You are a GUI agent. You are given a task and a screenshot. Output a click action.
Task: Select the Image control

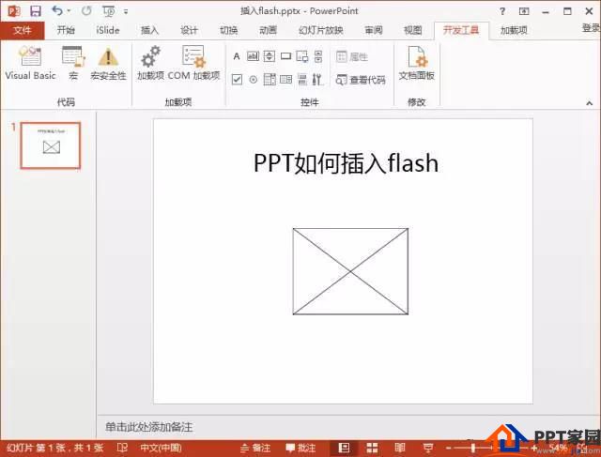coord(302,56)
